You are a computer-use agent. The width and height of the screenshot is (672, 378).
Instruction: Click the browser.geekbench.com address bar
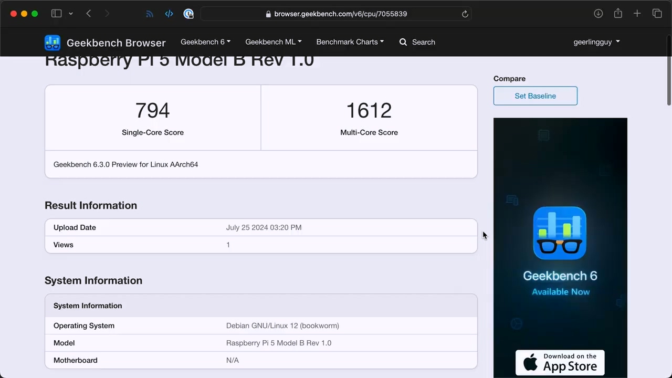[336, 14]
